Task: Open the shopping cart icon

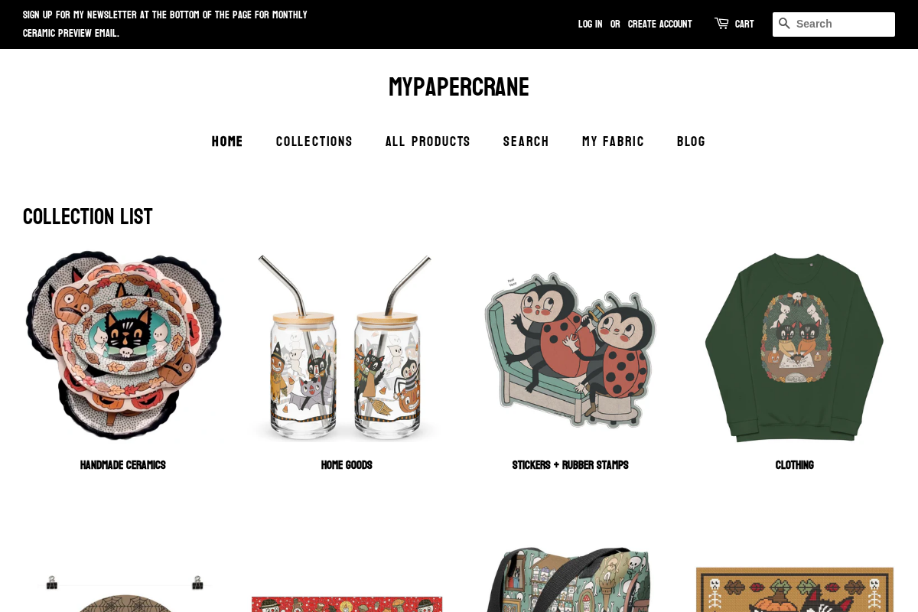Action: [721, 24]
